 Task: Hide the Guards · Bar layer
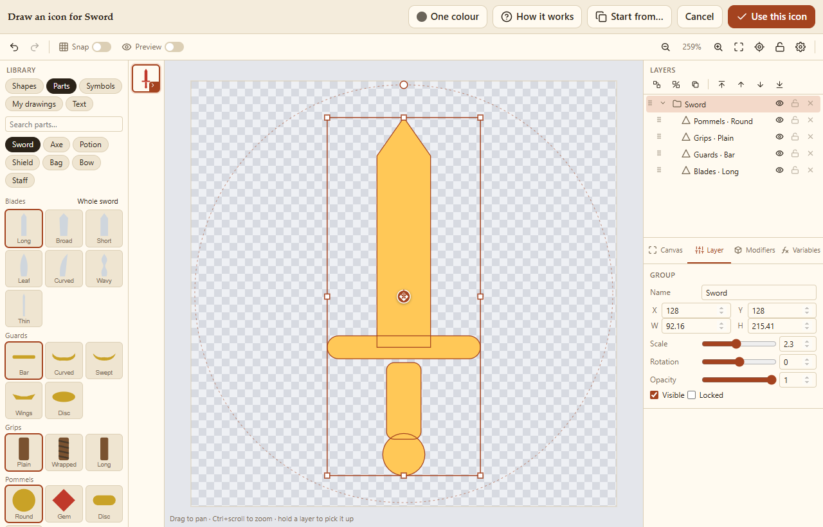[779, 154]
